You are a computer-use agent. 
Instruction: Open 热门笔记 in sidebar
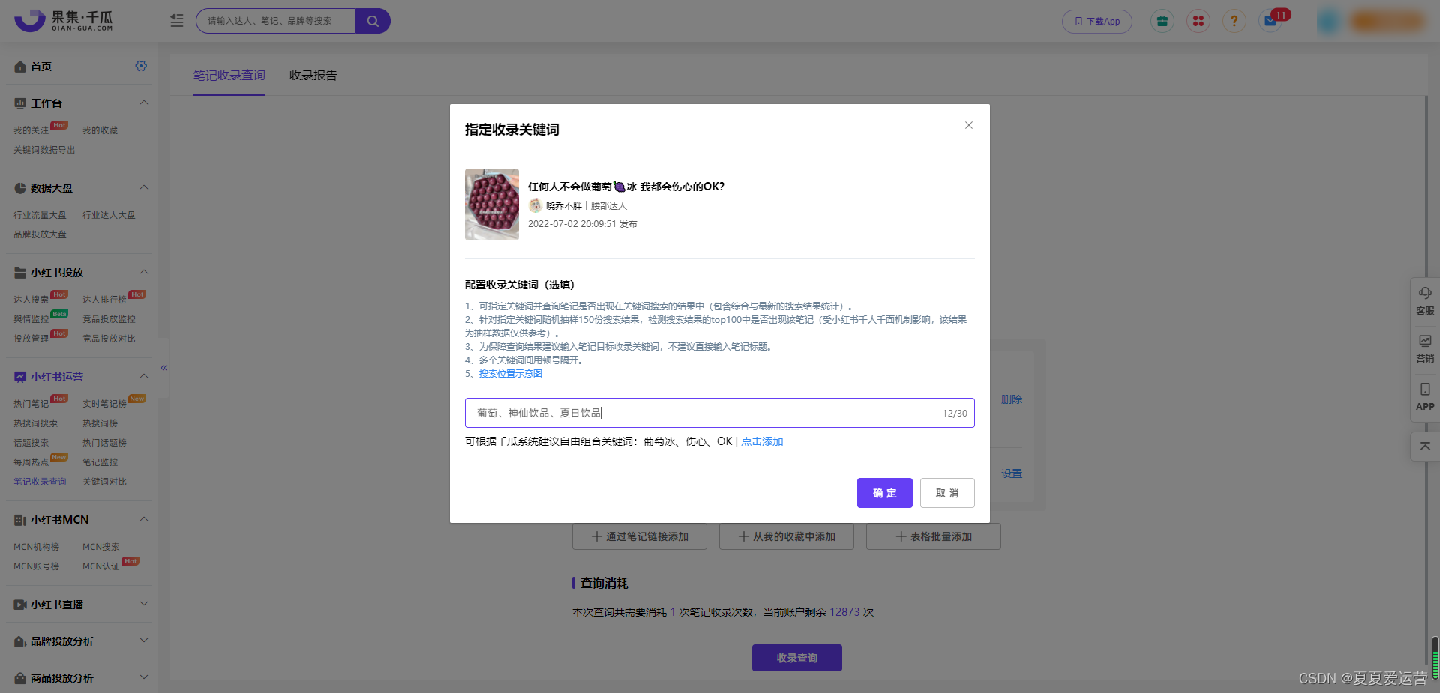[31, 404]
